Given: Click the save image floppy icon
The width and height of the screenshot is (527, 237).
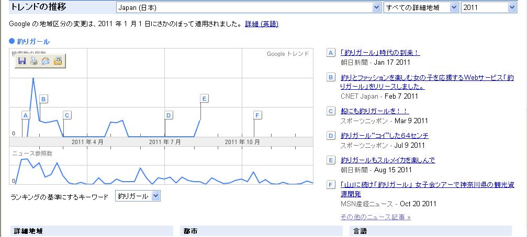Looking at the screenshot, I should click(x=22, y=61).
